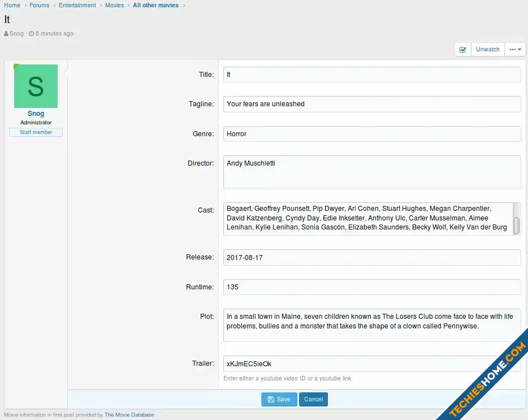Image resolution: width=528 pixels, height=420 pixels.
Task: Click inside the Director text area
Action: point(372,172)
